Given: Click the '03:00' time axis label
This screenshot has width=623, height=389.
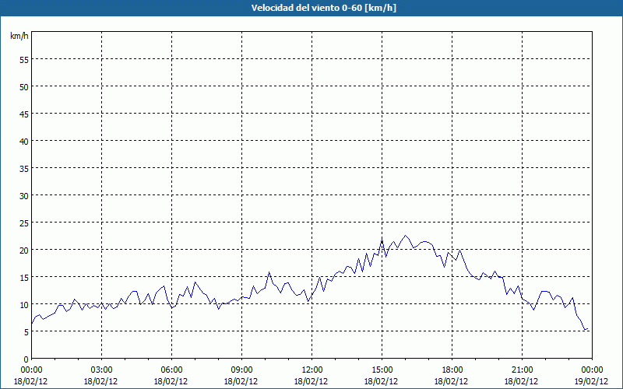Looking at the screenshot, I should tap(101, 370).
